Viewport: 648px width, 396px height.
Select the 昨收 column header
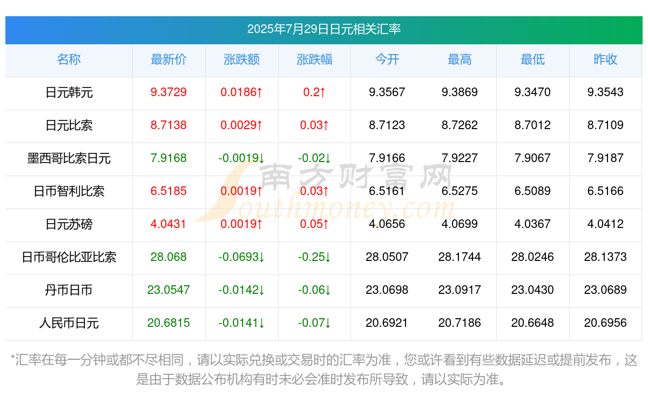605,59
